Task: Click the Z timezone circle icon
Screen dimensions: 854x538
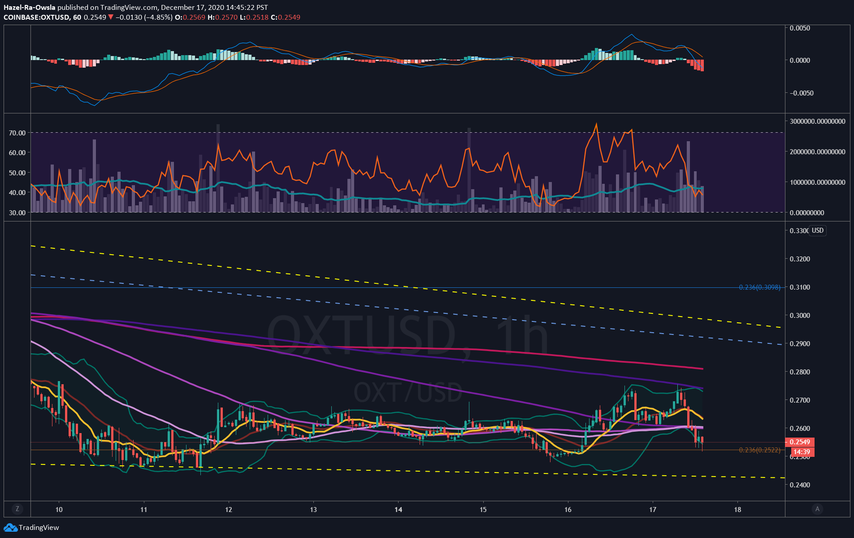Action: (17, 509)
